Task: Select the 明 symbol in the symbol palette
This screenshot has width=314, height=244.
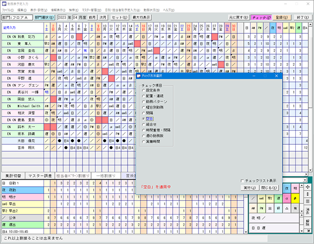Action: point(295,188)
